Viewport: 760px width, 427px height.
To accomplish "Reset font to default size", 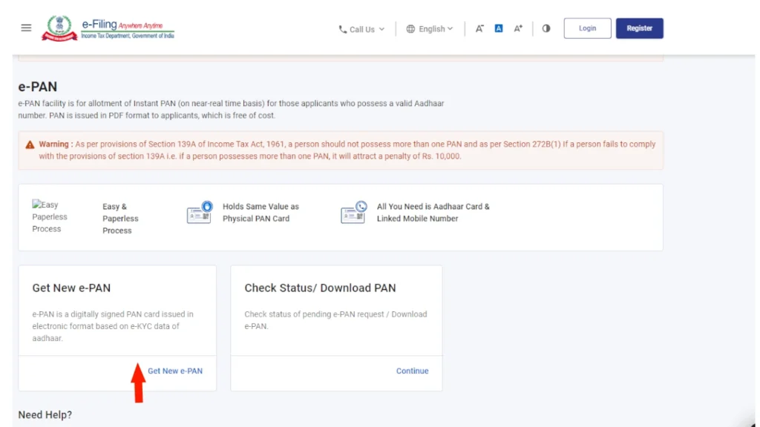I will 498,29.
